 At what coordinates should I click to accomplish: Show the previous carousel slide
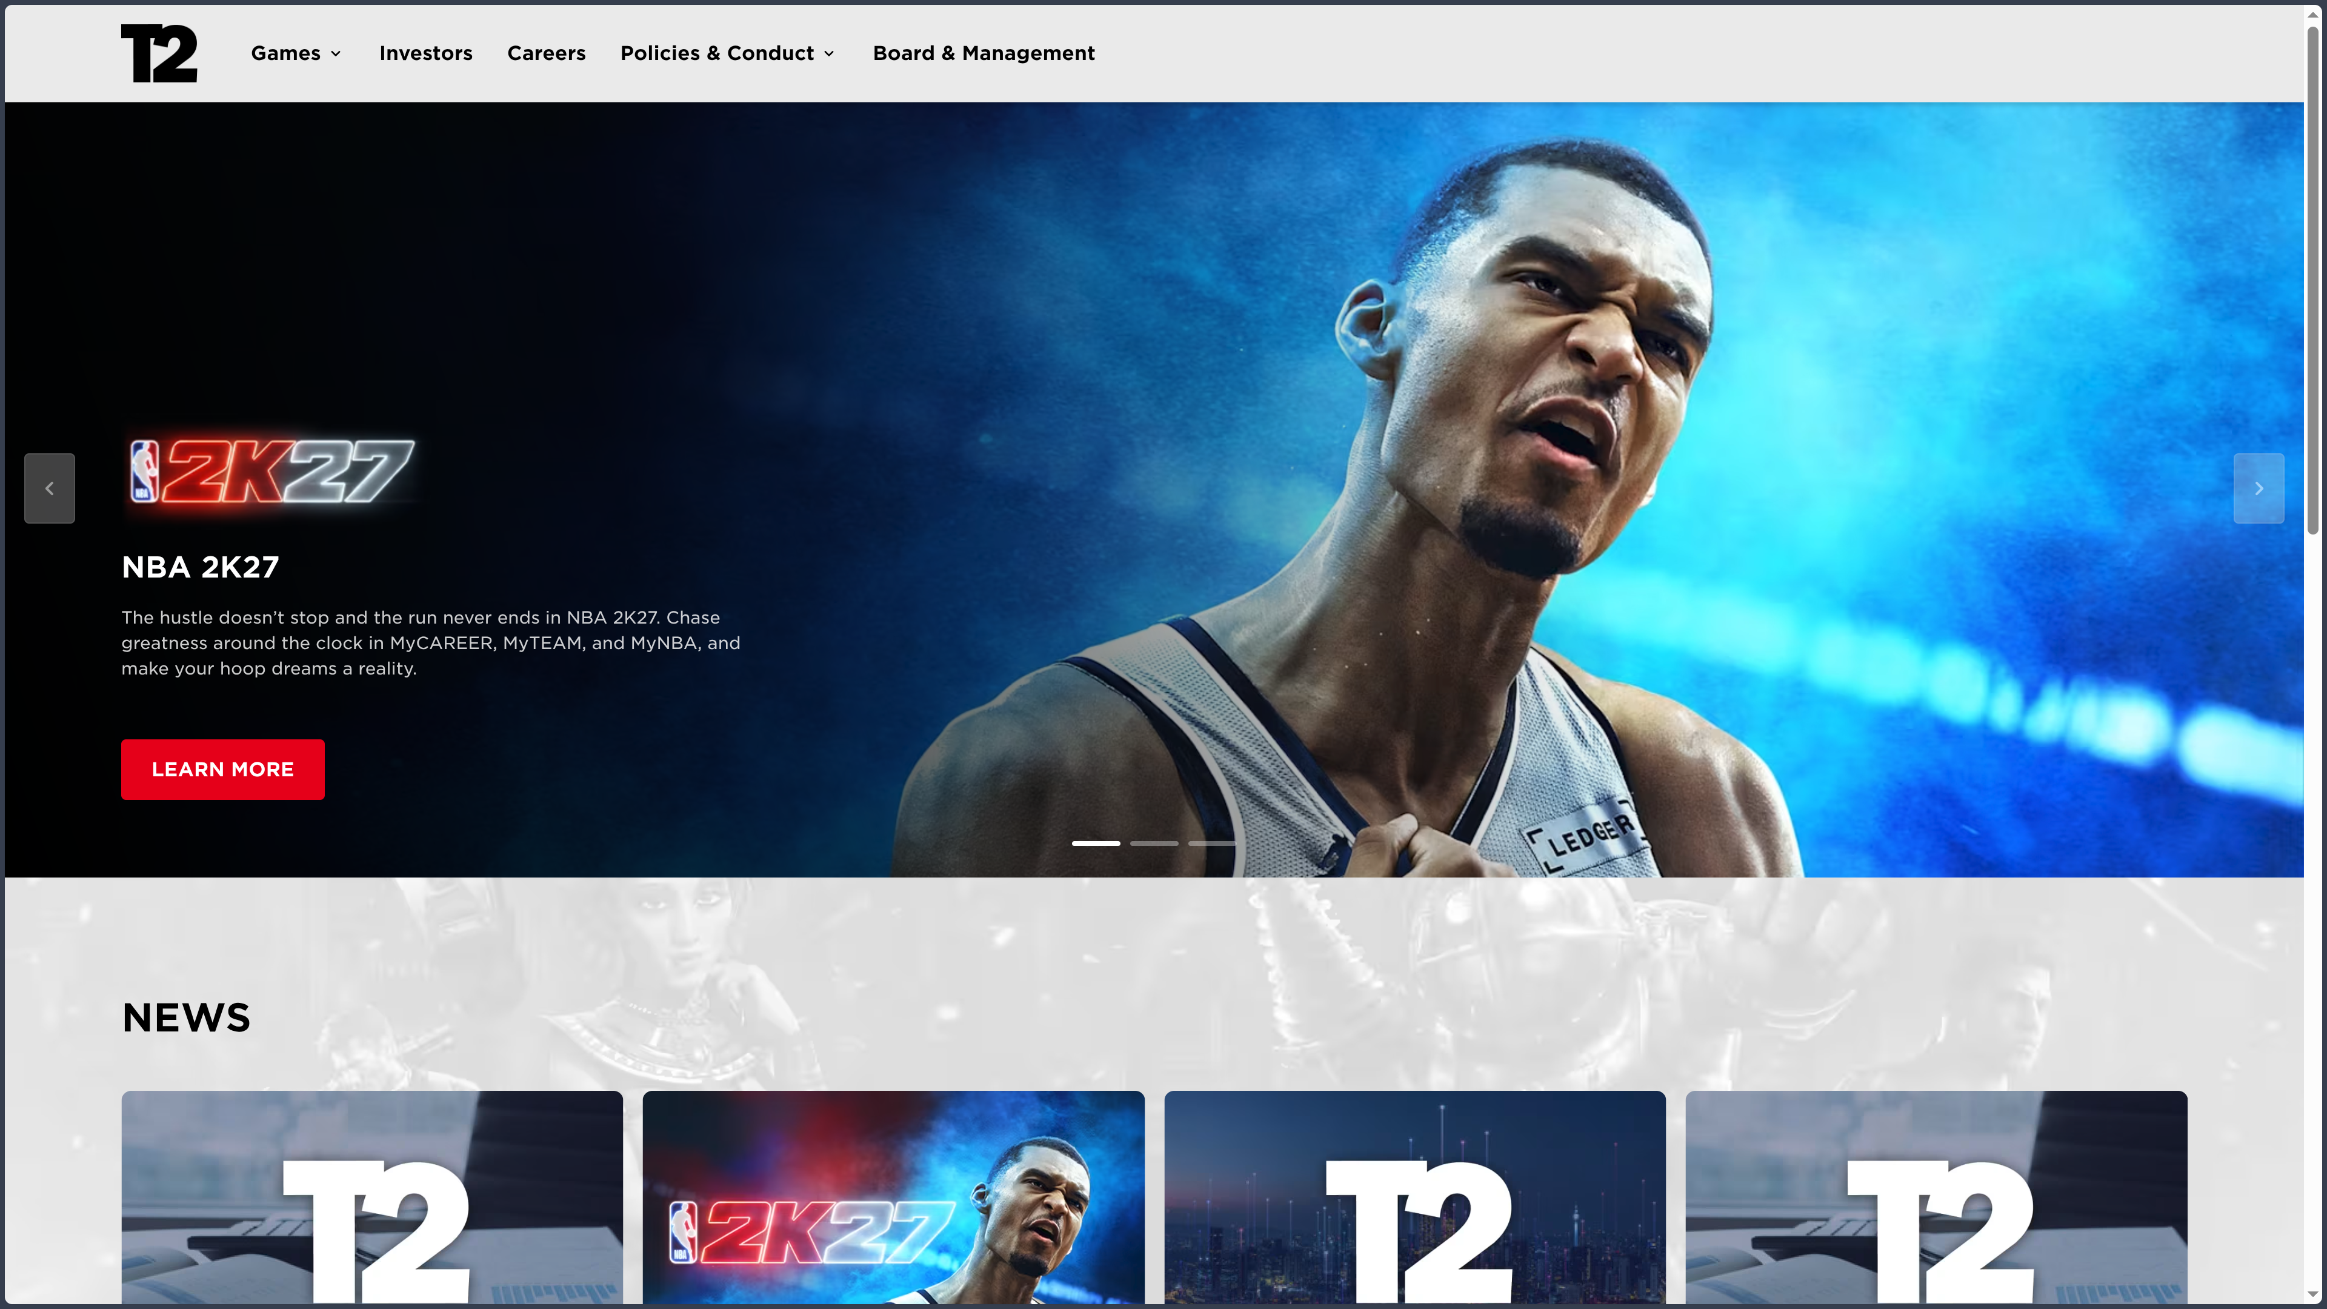pyautogui.click(x=50, y=488)
